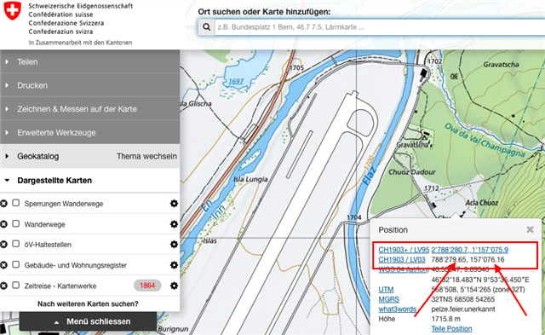The width and height of the screenshot is (545, 335).
Task: Expand Erweiterte Werkzeuge section
Action: tap(89, 132)
